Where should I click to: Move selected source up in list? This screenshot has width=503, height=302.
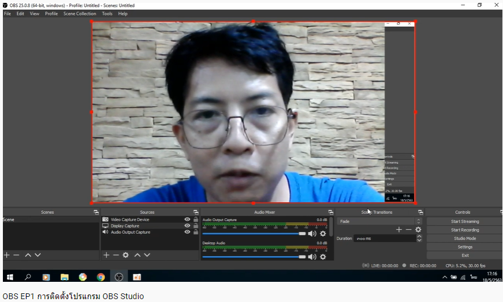(137, 255)
